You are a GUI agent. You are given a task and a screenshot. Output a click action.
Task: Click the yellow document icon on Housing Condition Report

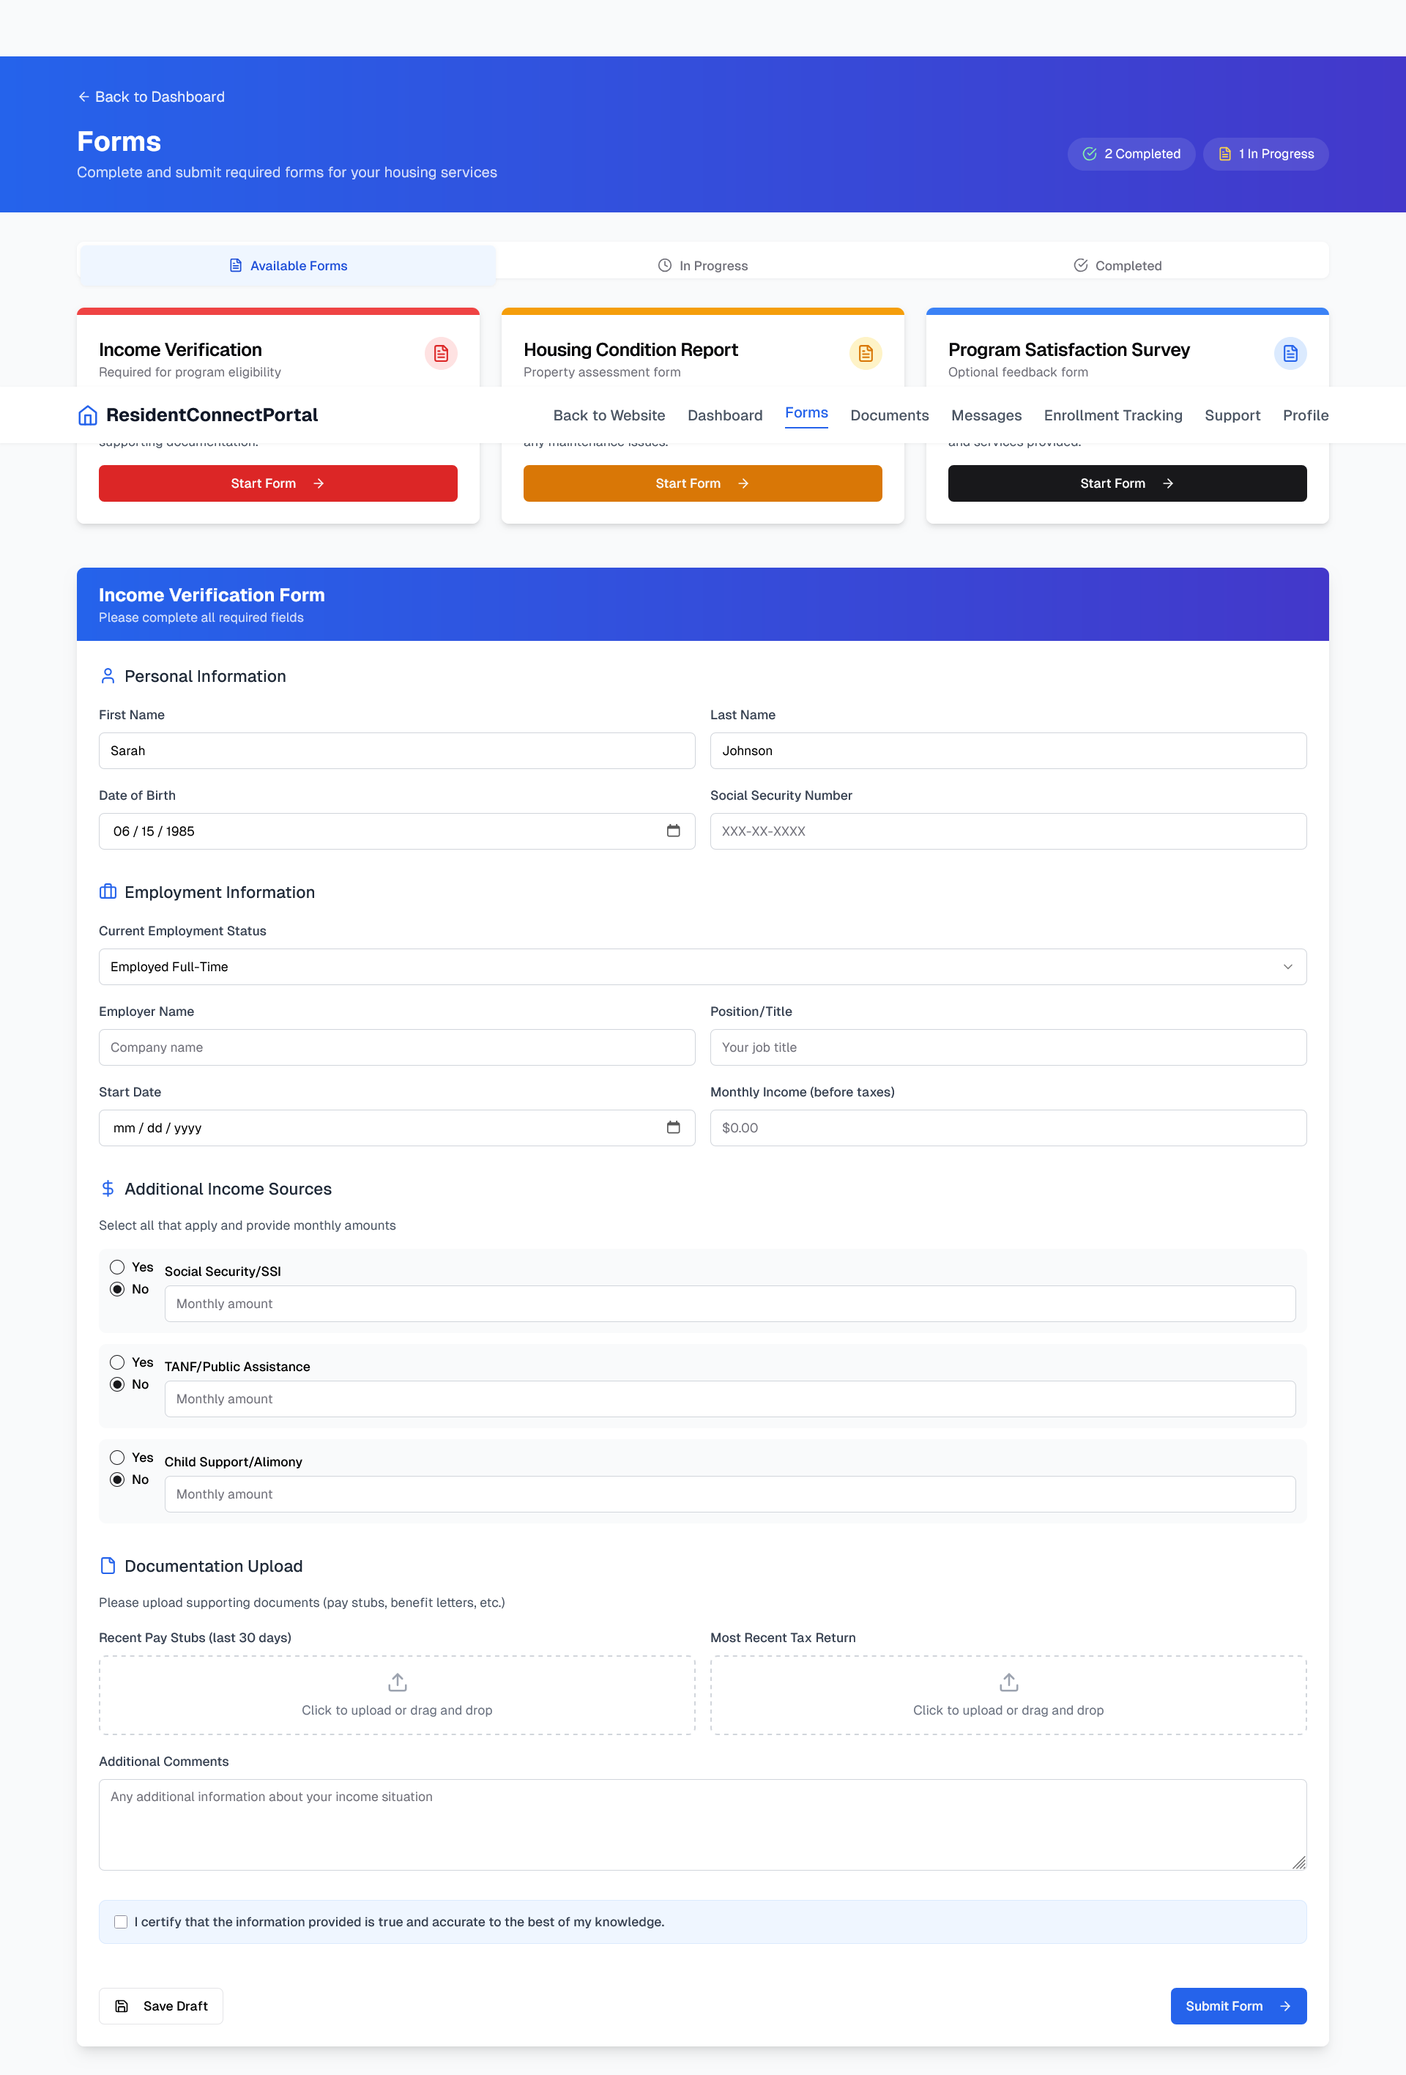click(864, 354)
